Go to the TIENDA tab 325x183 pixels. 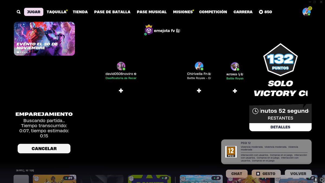pos(80,12)
